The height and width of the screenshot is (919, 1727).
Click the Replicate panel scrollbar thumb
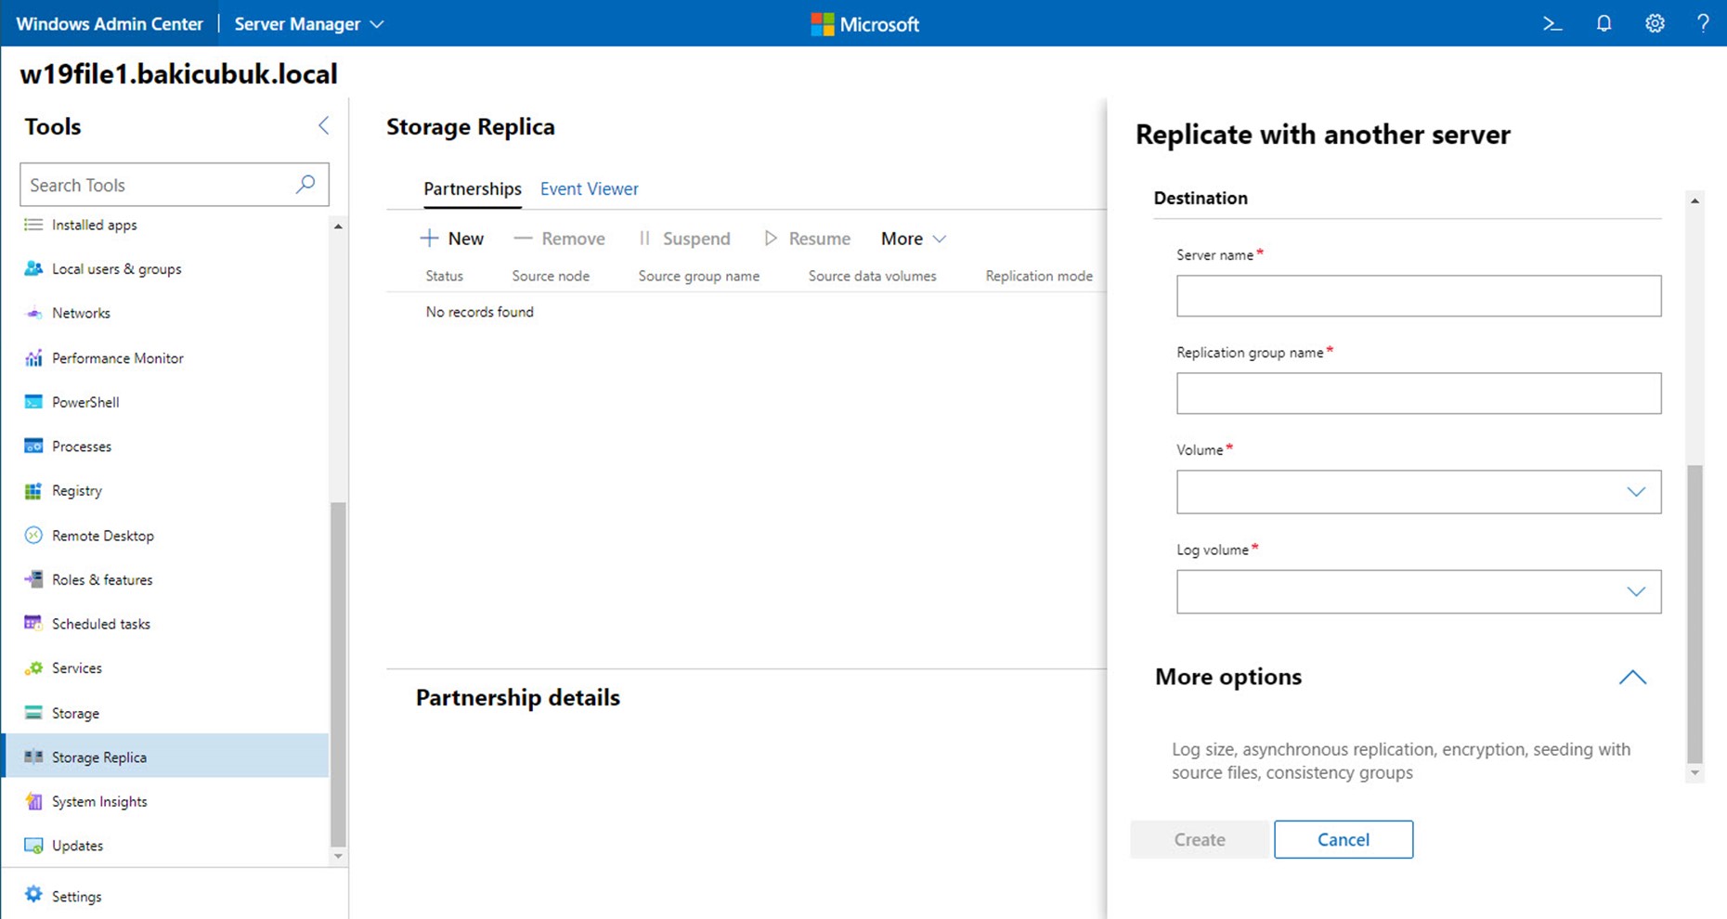pos(1695,613)
